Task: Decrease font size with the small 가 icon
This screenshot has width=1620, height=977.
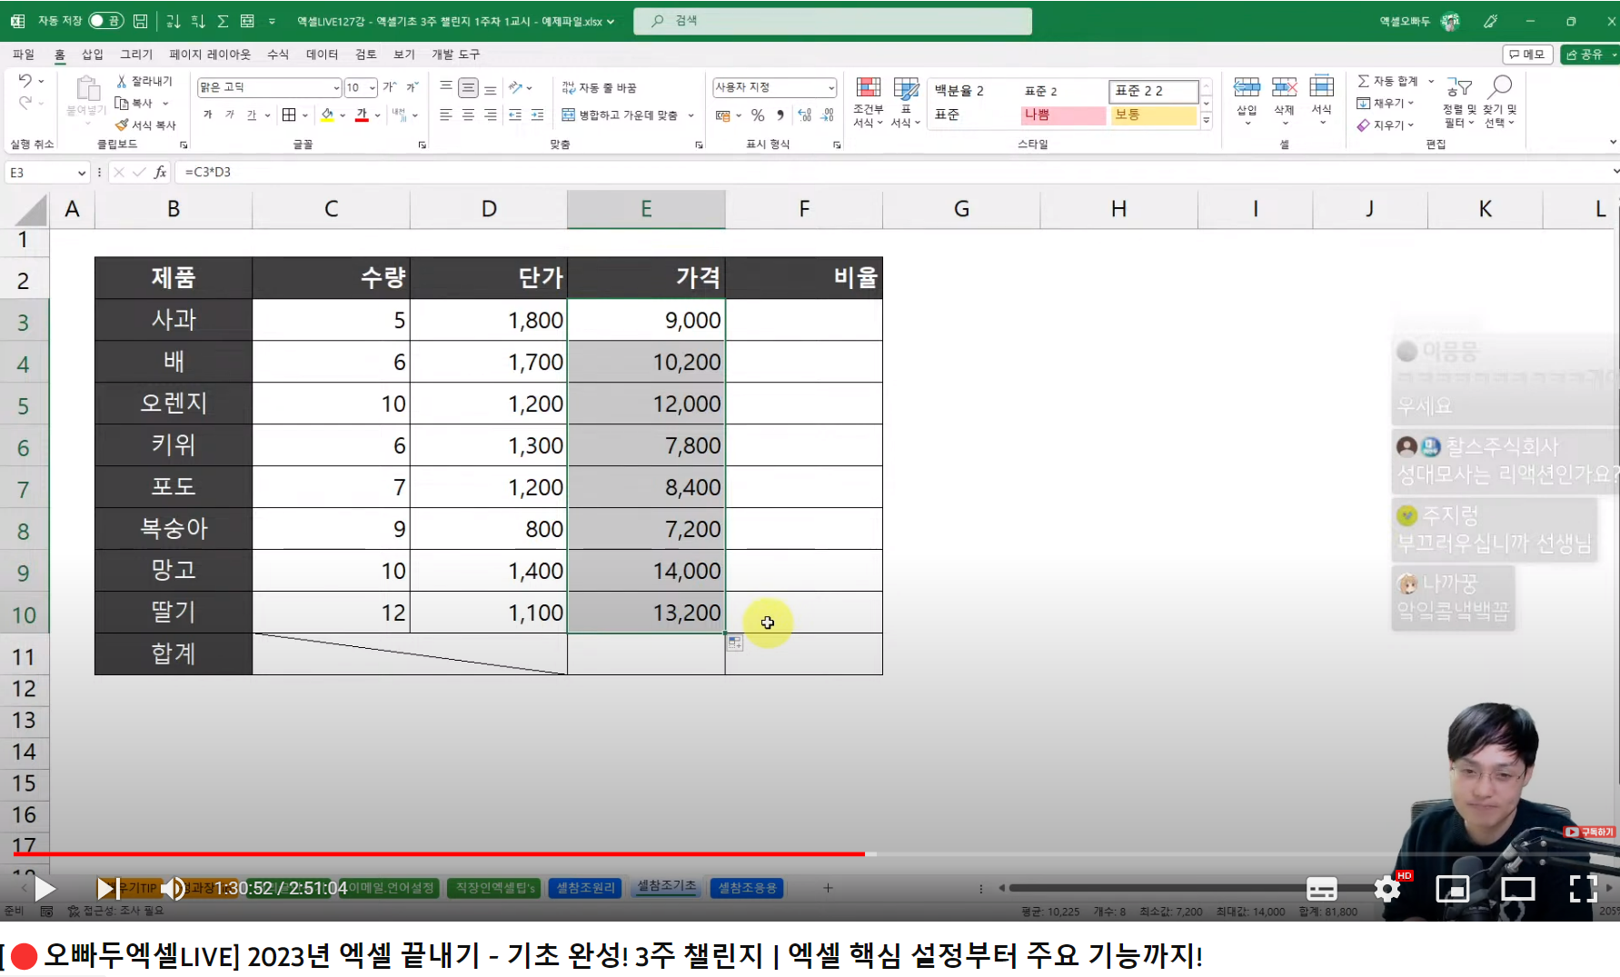Action: click(x=412, y=87)
